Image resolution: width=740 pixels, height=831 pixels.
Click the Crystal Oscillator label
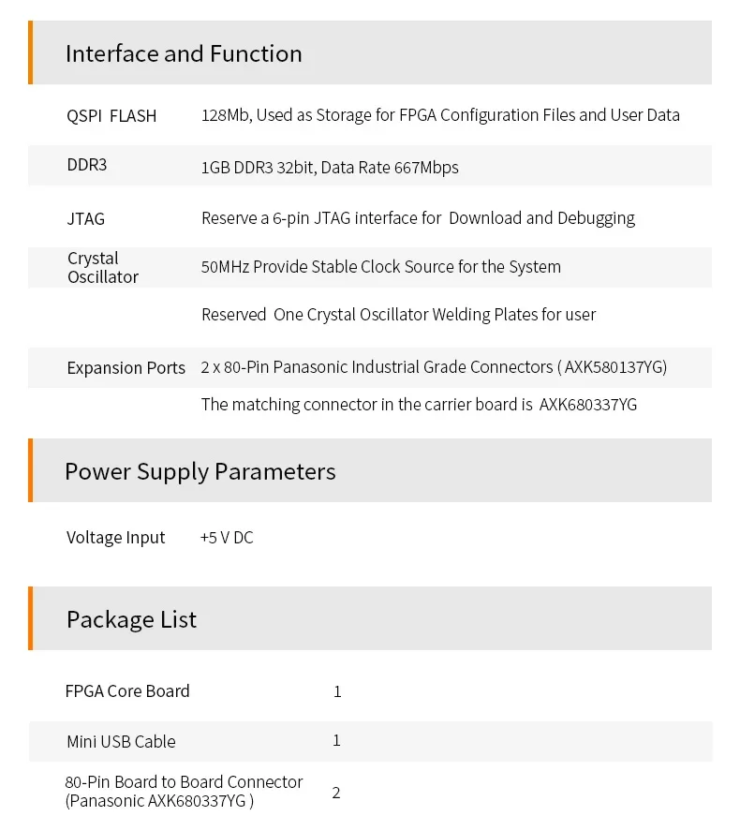click(102, 268)
